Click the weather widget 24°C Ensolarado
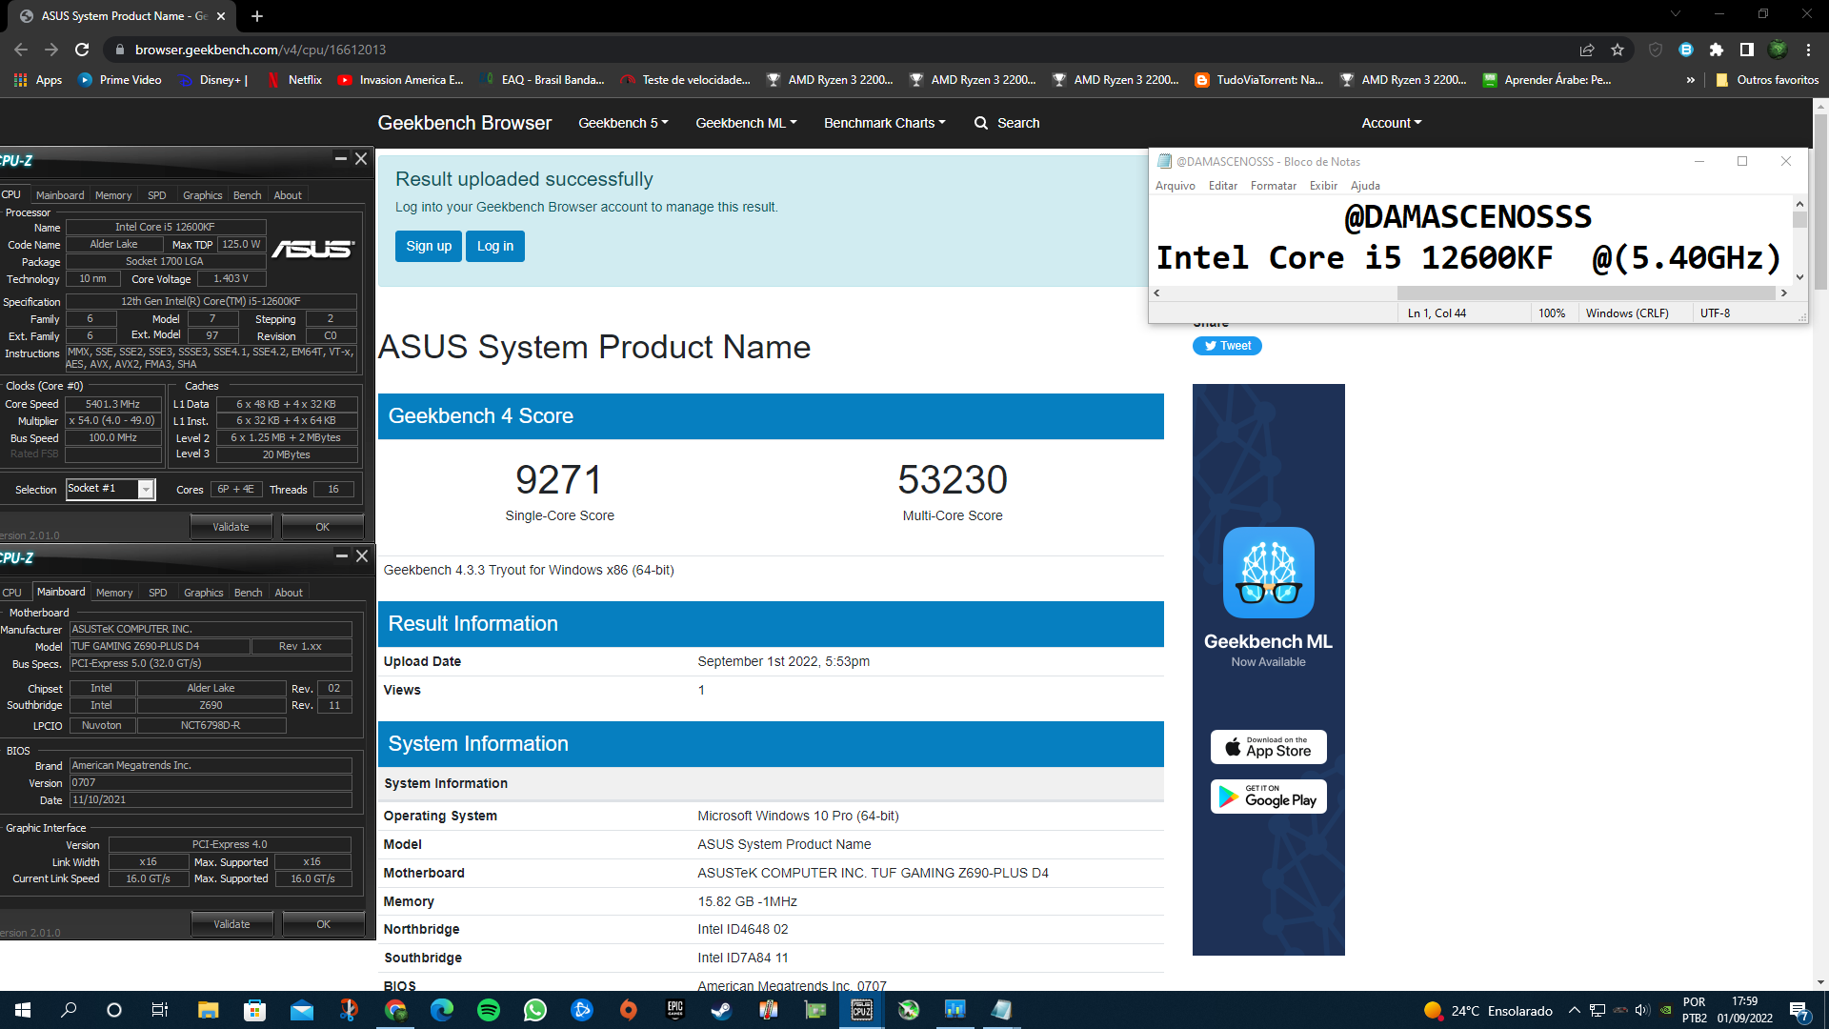Screen dimensions: 1829x1029 1488,1011
